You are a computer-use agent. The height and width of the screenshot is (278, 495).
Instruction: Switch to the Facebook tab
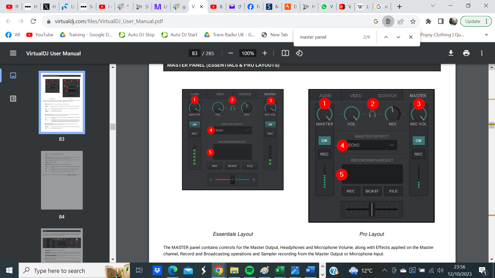click(254, 6)
